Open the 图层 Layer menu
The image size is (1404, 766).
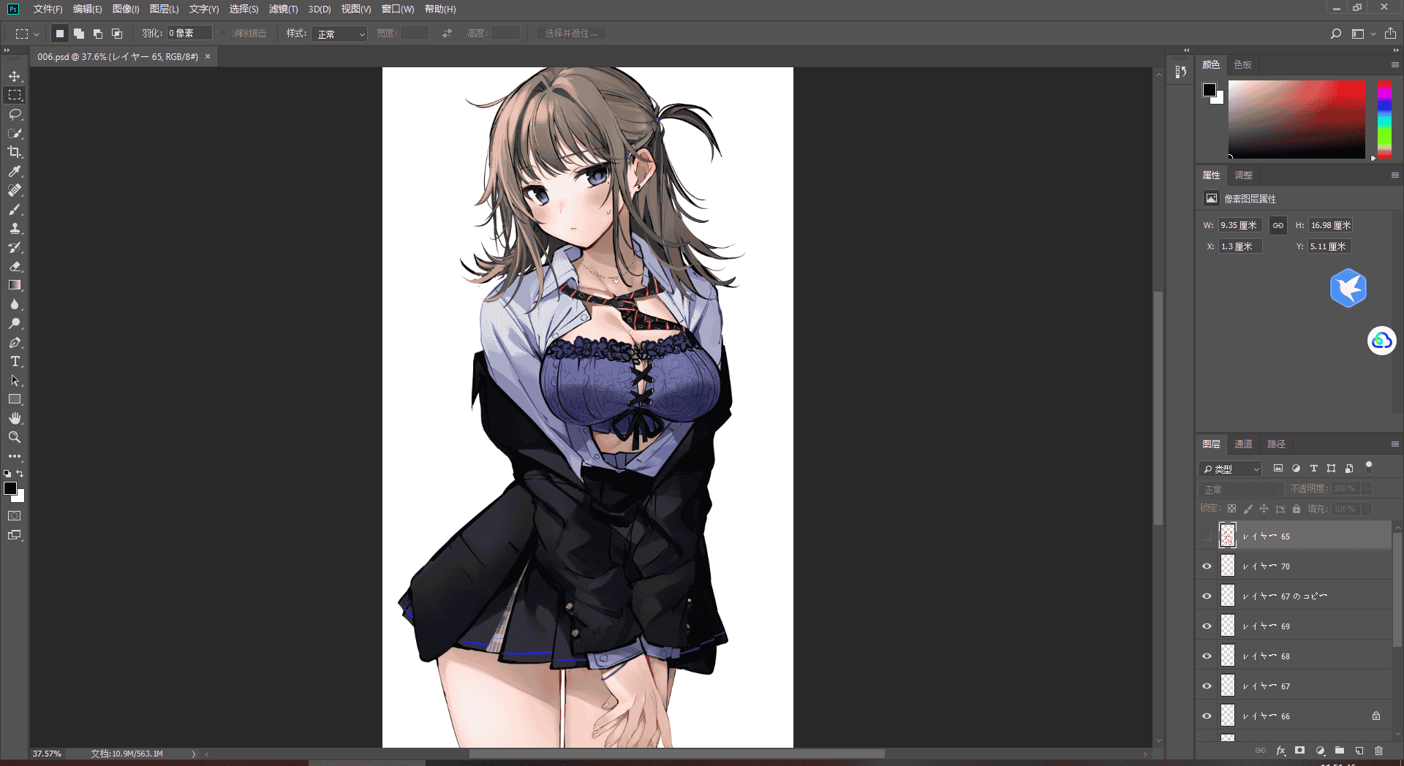(x=164, y=9)
